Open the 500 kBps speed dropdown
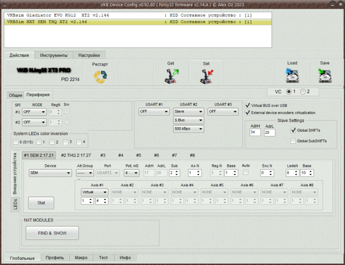 click(x=188, y=129)
